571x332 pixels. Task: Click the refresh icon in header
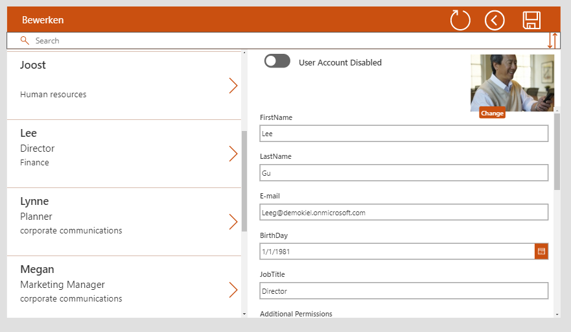pyautogui.click(x=460, y=20)
